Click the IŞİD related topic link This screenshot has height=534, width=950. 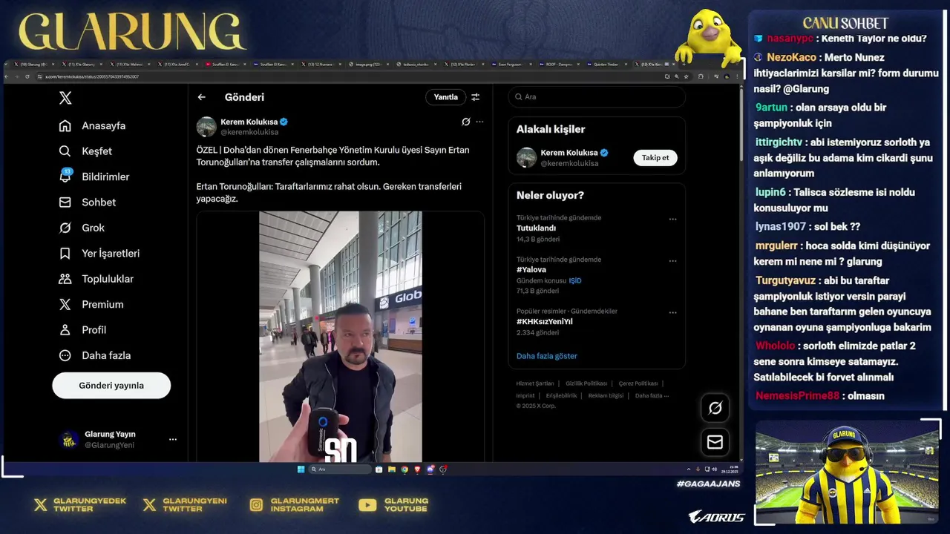click(x=575, y=281)
